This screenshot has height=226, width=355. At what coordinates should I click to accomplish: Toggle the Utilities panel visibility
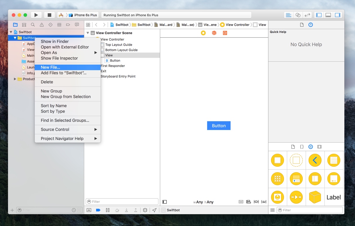click(338, 15)
